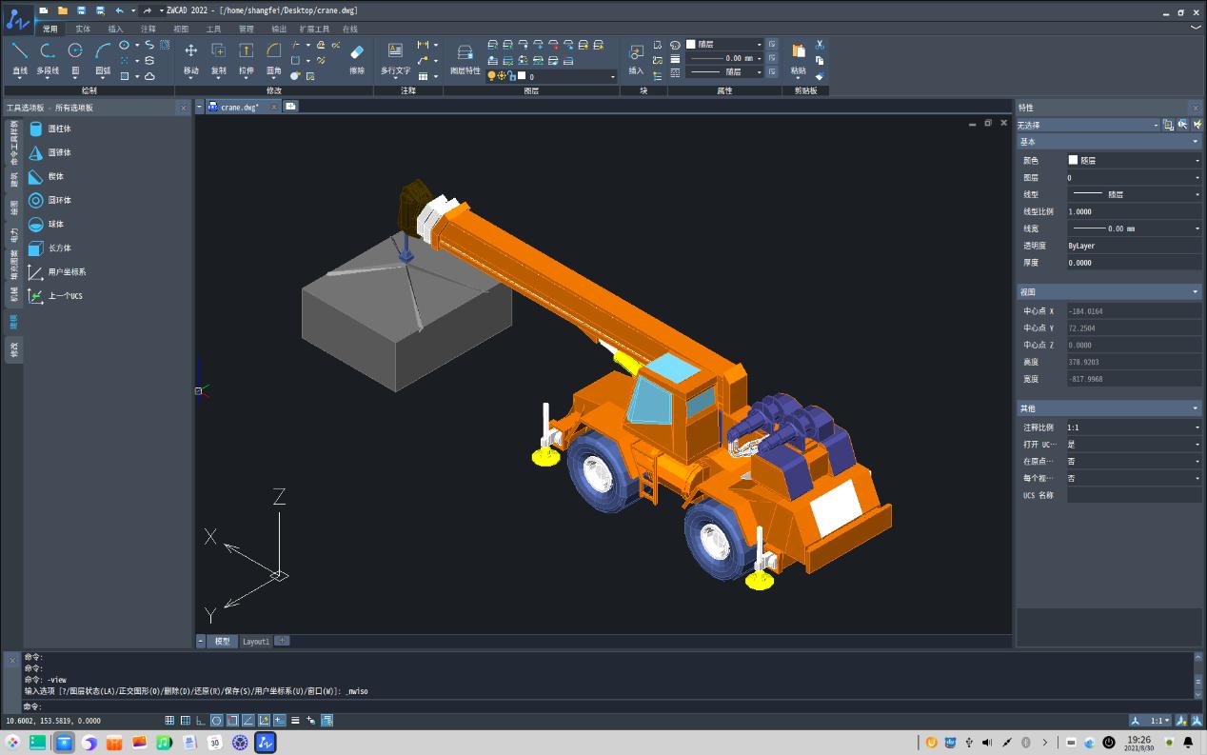Switch to the Layout1 tab
Image resolution: width=1207 pixels, height=755 pixels.
pos(255,642)
